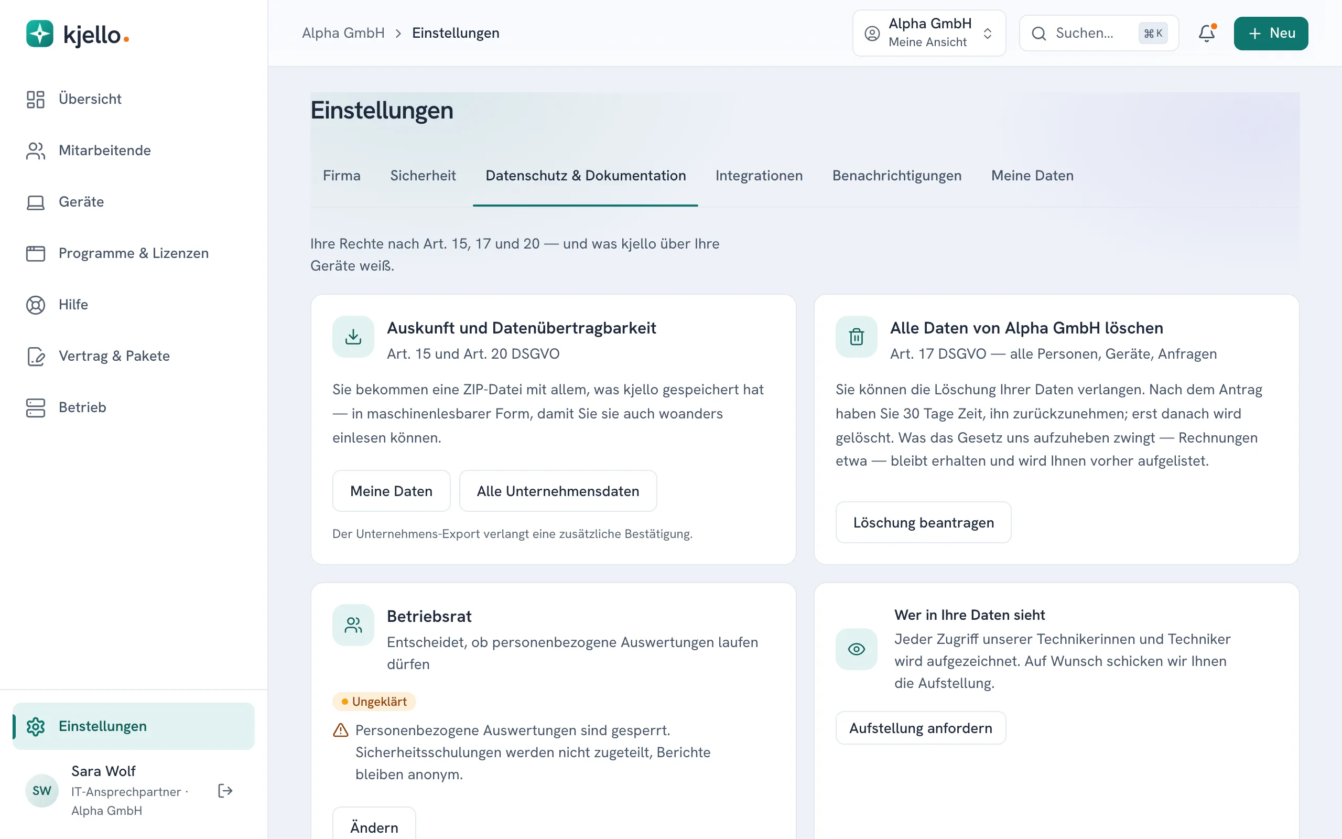This screenshot has width=1342, height=839.
Task: Click the profile circle icon in view switcher
Action: click(872, 33)
